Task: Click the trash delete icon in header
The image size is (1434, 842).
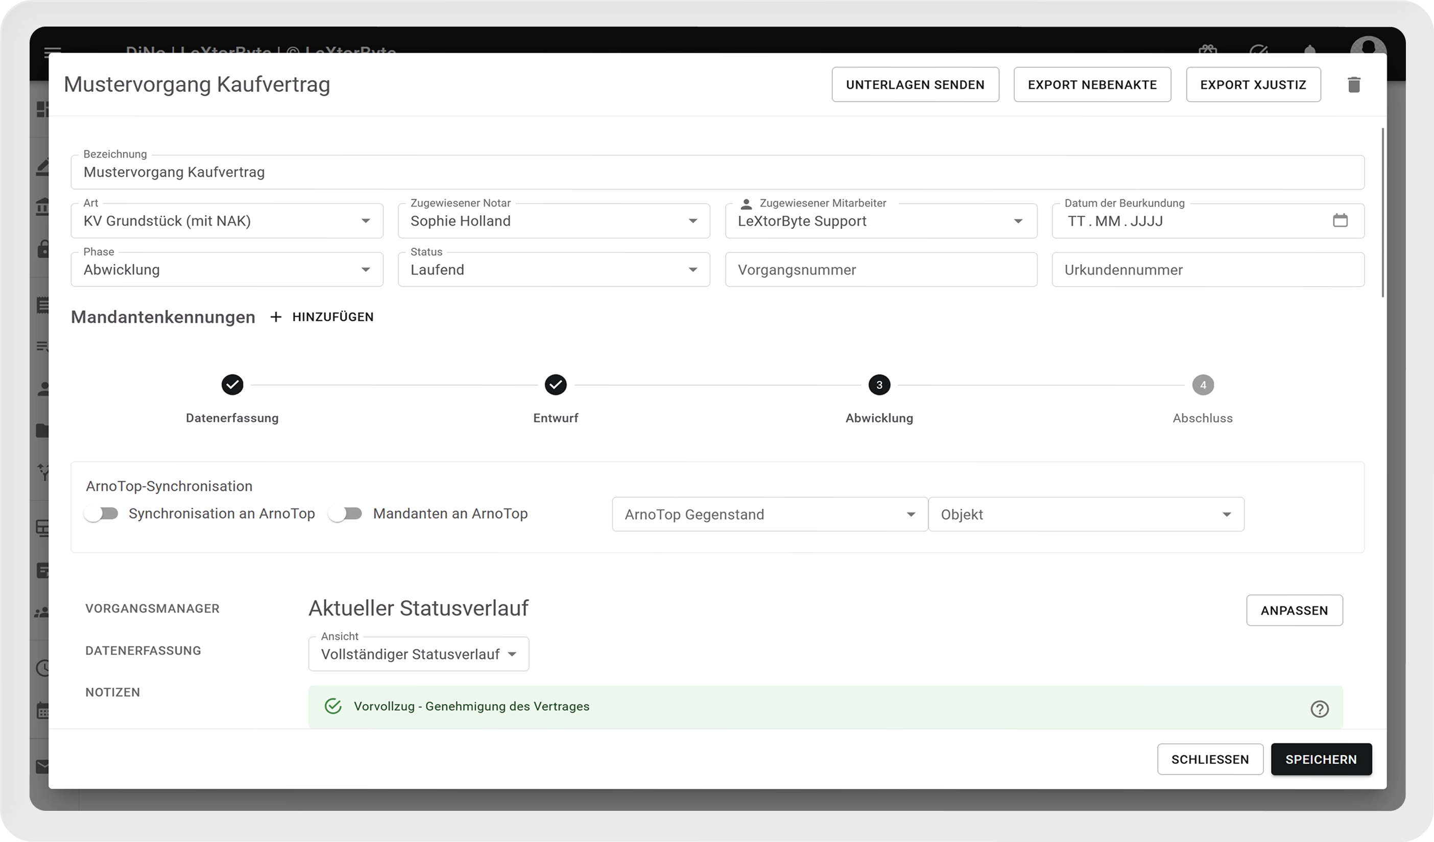Action: pyautogui.click(x=1354, y=85)
